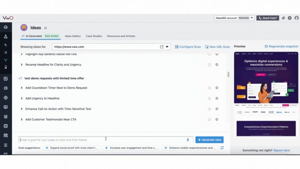The height and width of the screenshot is (169, 300).
Task: Expand Enhance Call-to-Action with Time-Sensitive Text
Action: [22, 109]
